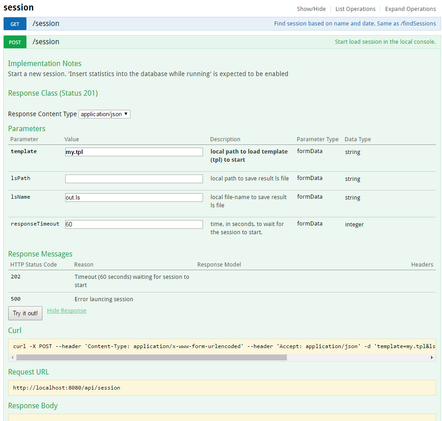Click the empty lsPath input field
Viewport: 442px width, 421px height.
134,179
